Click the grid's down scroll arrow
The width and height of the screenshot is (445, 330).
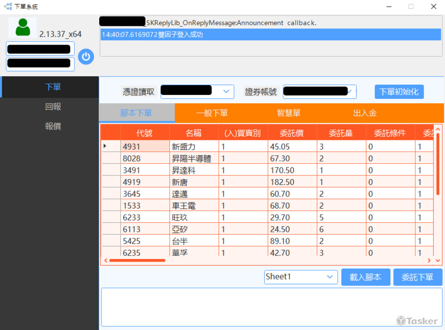tap(438, 261)
